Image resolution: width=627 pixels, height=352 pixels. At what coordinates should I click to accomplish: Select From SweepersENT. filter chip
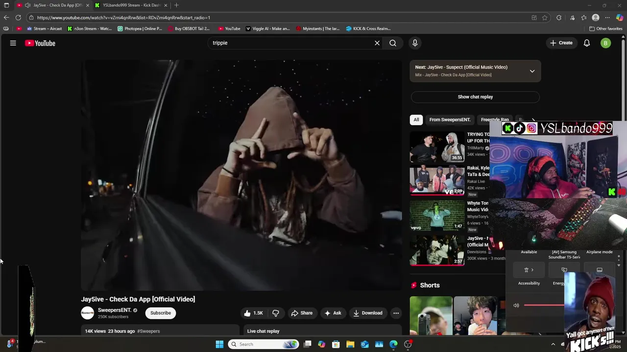tap(450, 120)
